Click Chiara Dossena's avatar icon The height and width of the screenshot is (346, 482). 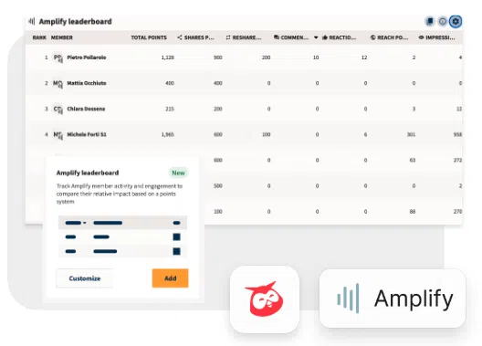coord(58,109)
